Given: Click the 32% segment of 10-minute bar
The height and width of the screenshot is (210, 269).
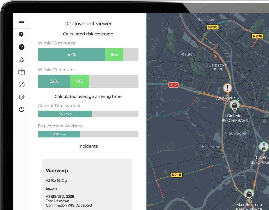Looking at the screenshot, I should click(x=54, y=81).
